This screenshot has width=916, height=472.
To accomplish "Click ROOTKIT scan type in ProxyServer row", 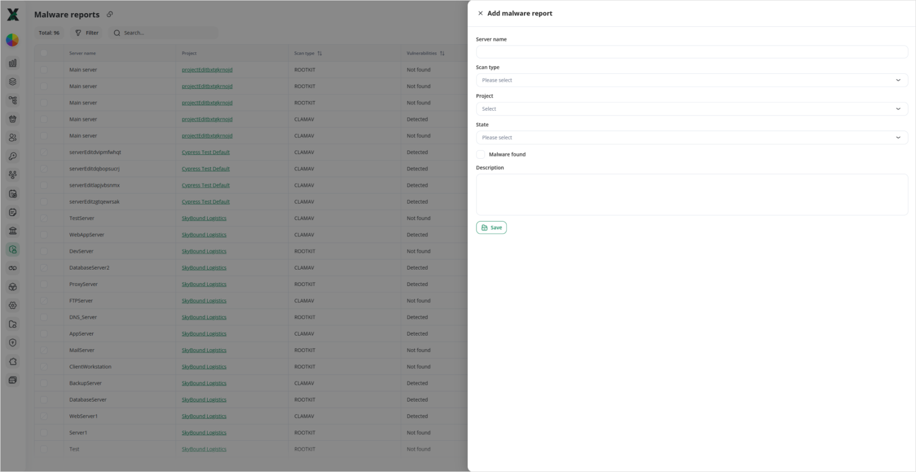I will click(305, 284).
